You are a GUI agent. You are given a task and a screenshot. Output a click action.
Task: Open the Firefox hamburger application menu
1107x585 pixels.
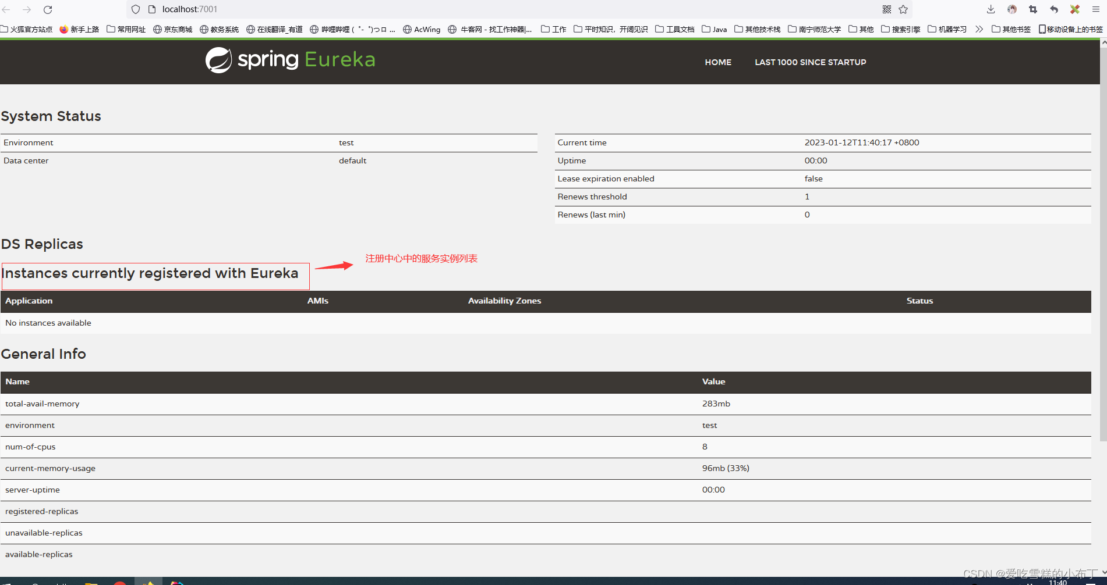[x=1095, y=9]
